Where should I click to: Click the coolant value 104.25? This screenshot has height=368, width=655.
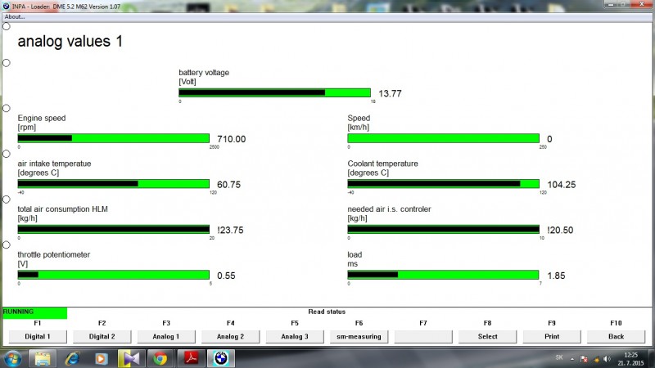point(562,185)
